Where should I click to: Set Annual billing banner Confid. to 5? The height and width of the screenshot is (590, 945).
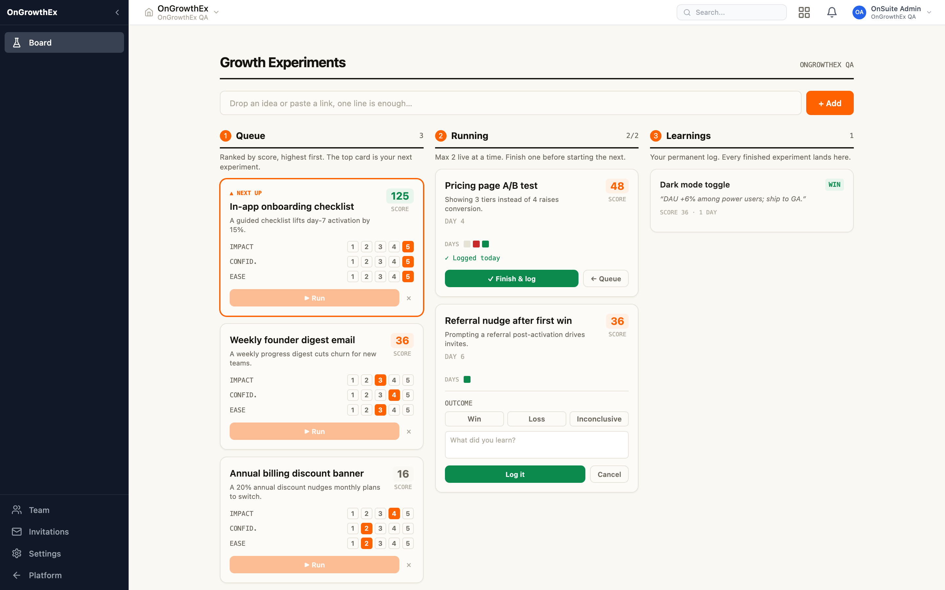point(408,528)
